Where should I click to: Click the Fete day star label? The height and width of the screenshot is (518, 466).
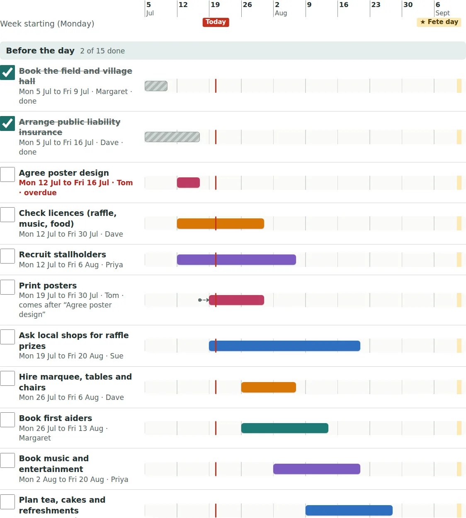pos(439,22)
